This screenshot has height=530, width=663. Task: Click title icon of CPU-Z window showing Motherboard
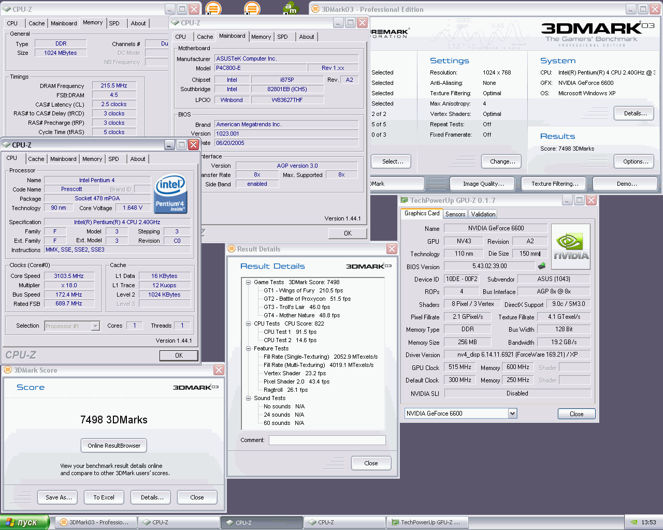(x=175, y=23)
